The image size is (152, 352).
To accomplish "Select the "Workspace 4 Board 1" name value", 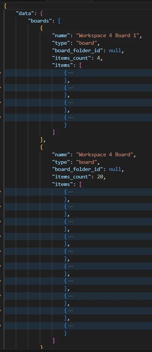I will (108, 36).
